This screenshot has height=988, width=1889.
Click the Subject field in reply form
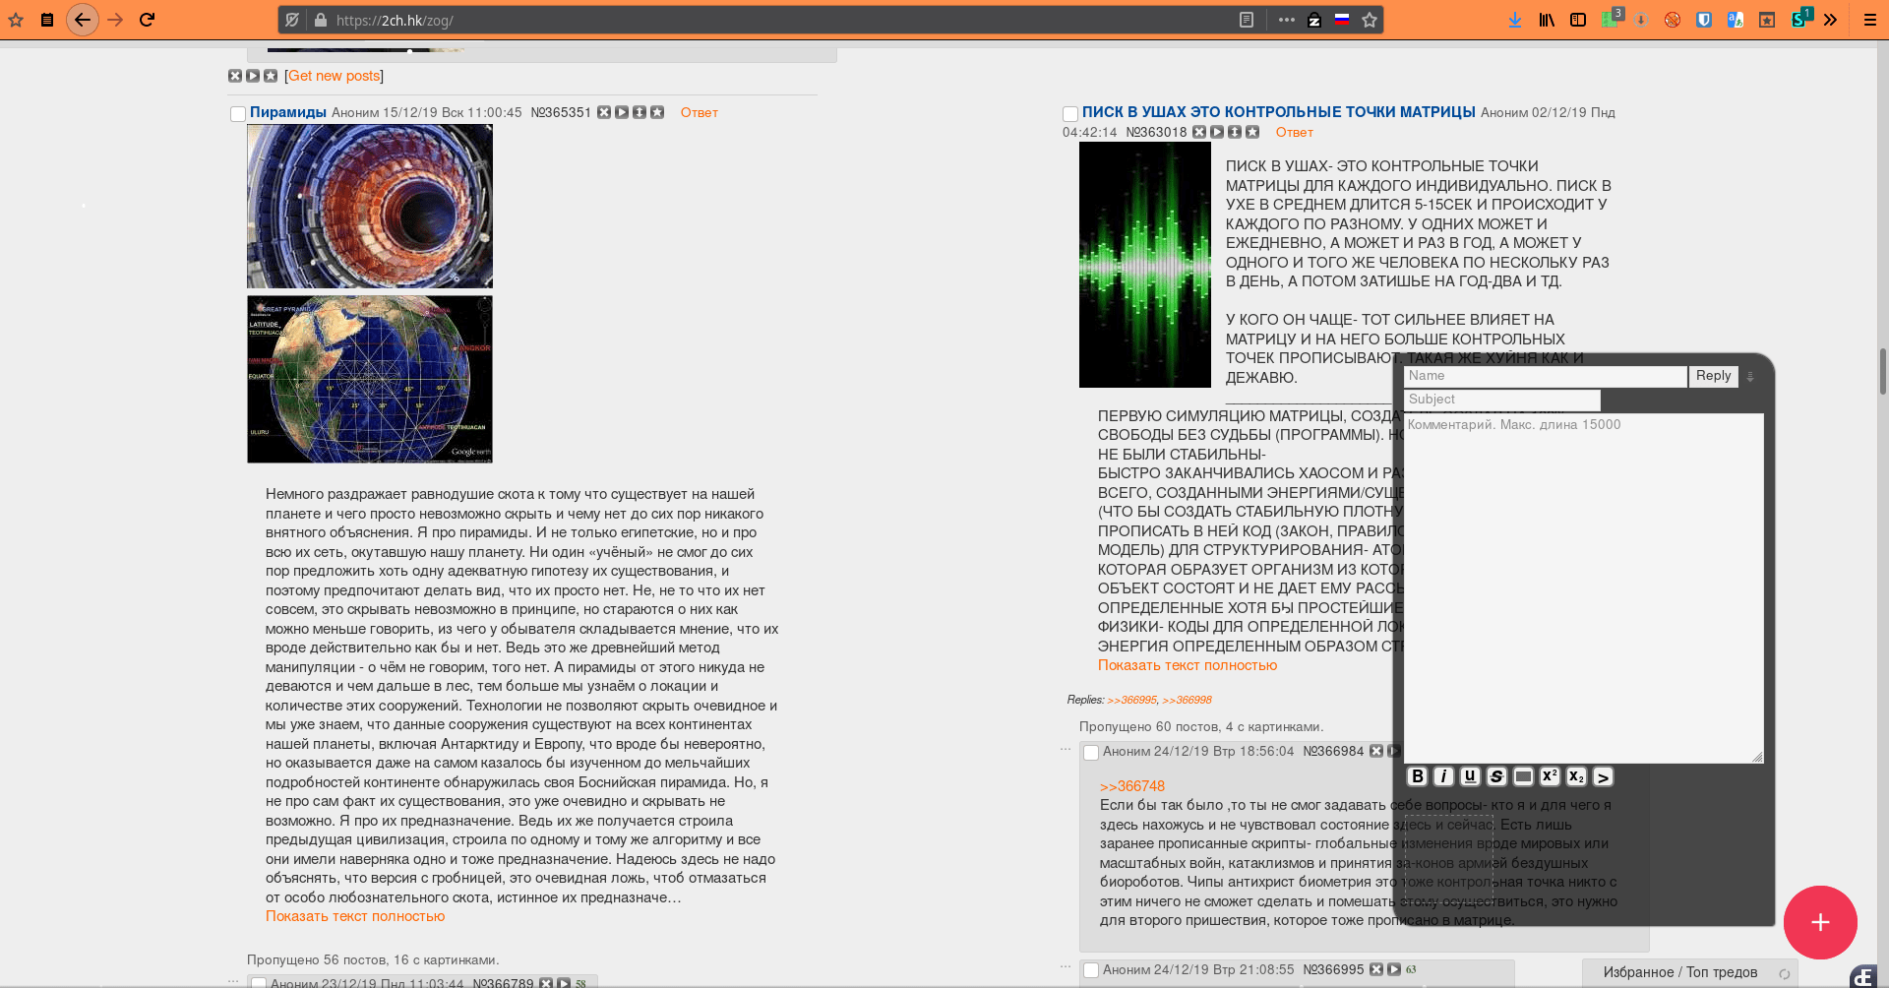(1502, 400)
